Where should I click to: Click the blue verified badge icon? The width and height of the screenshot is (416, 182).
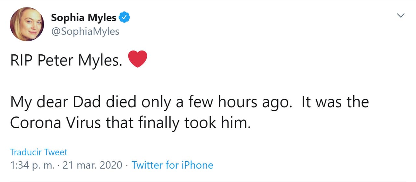124,18
